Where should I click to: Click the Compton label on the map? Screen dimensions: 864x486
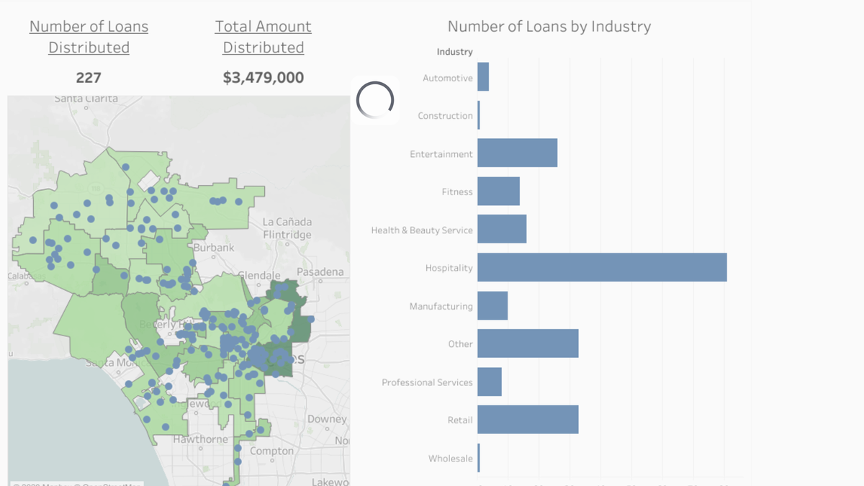point(271,451)
